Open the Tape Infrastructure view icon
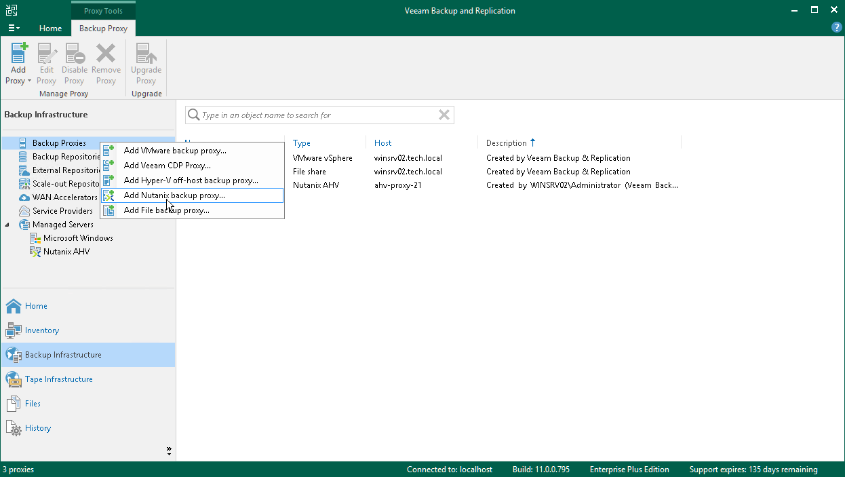Viewport: 845px width, 477px height. pos(14,379)
